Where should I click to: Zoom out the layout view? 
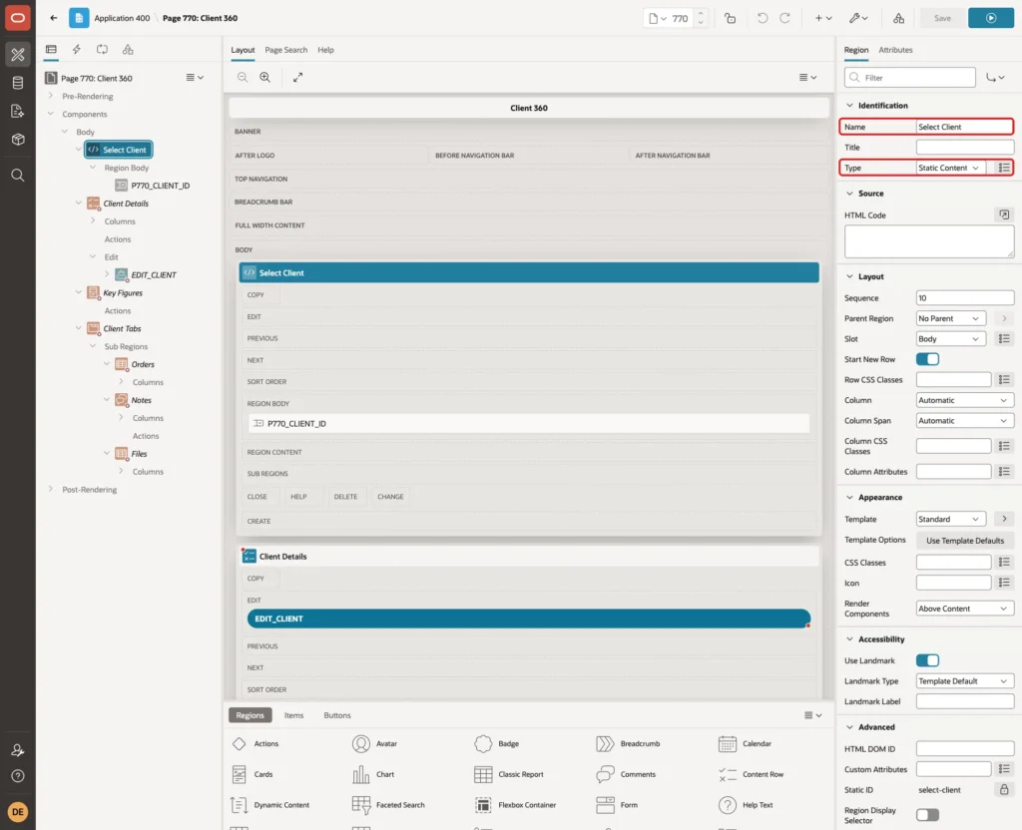(243, 78)
